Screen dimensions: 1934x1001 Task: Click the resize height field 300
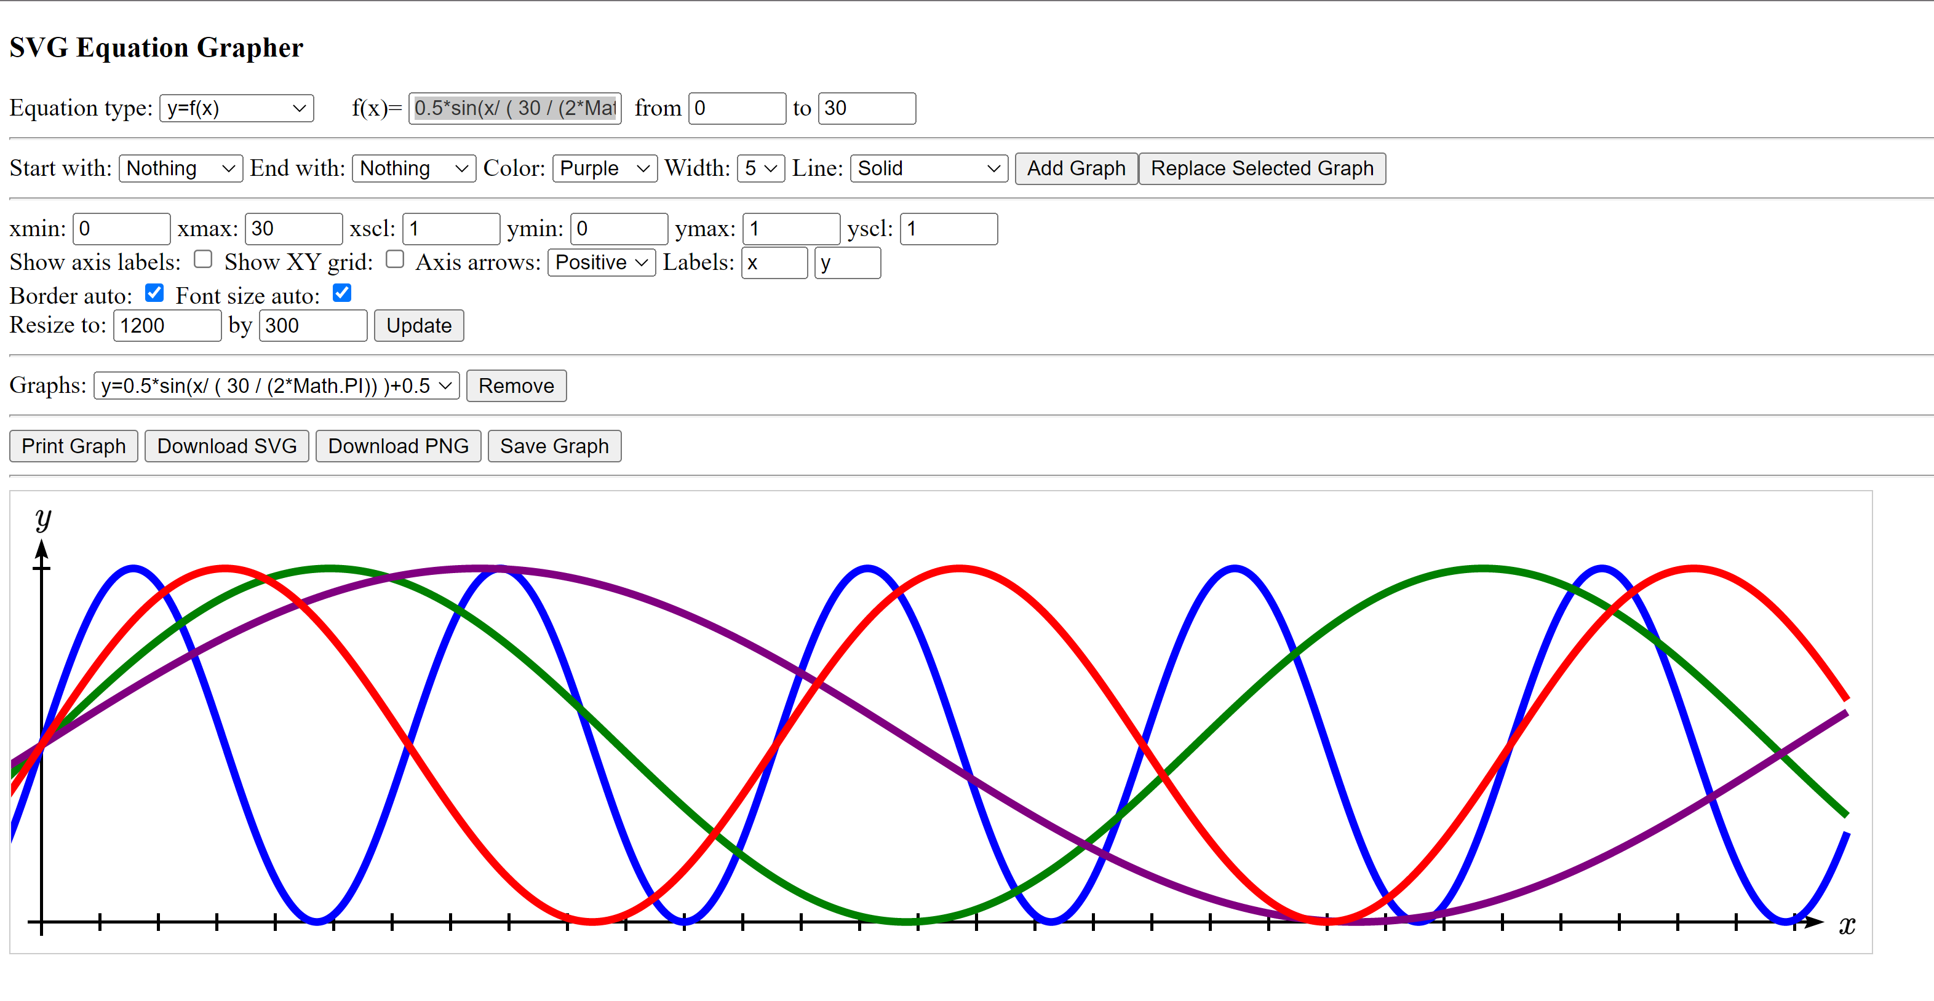tap(313, 326)
